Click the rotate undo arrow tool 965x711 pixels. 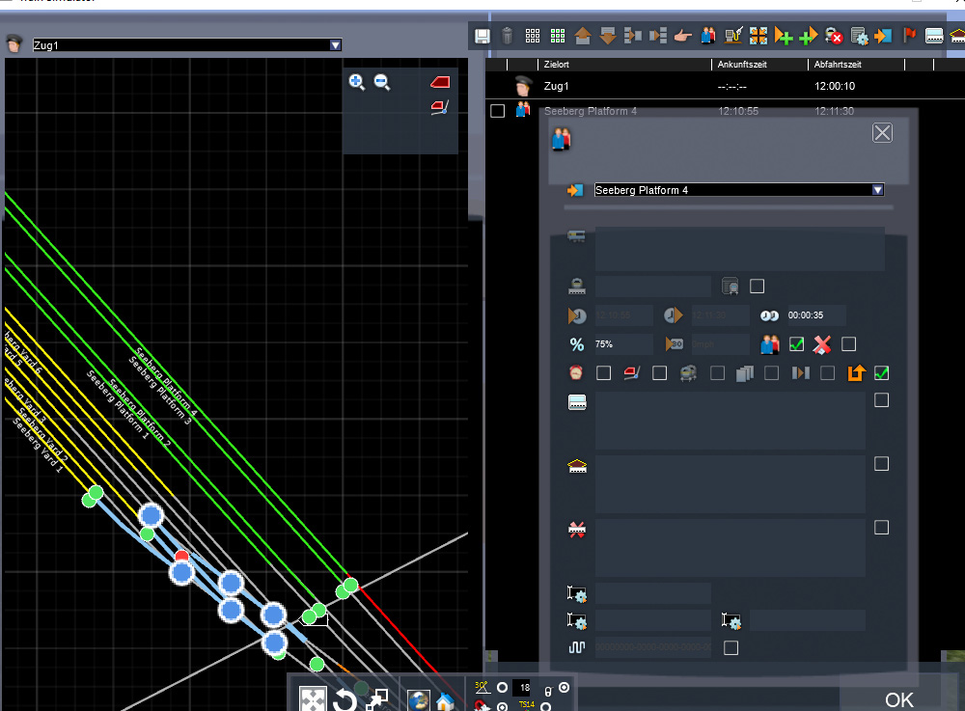pos(345,700)
